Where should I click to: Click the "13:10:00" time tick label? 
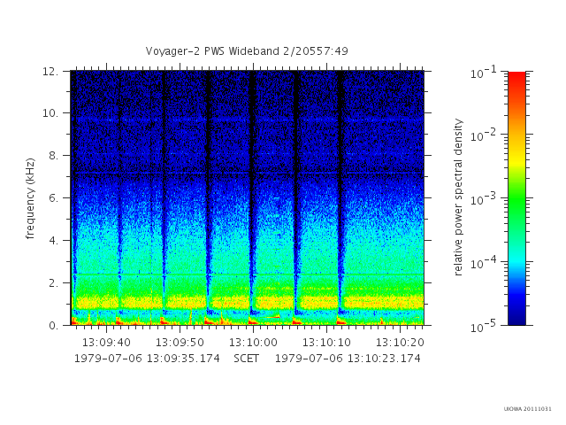(x=253, y=343)
